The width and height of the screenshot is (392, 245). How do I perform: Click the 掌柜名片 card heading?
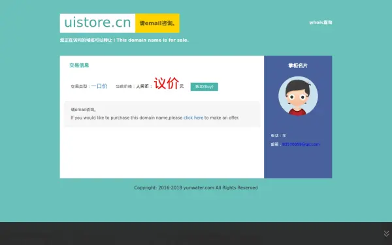coord(298,65)
